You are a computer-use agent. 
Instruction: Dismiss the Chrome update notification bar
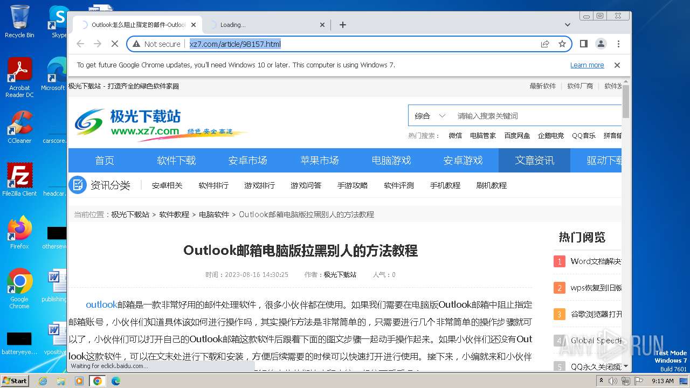617,65
